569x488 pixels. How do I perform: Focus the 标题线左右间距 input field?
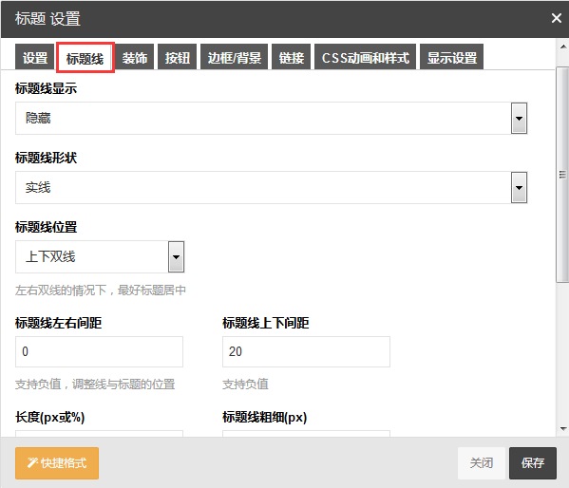[99, 351]
